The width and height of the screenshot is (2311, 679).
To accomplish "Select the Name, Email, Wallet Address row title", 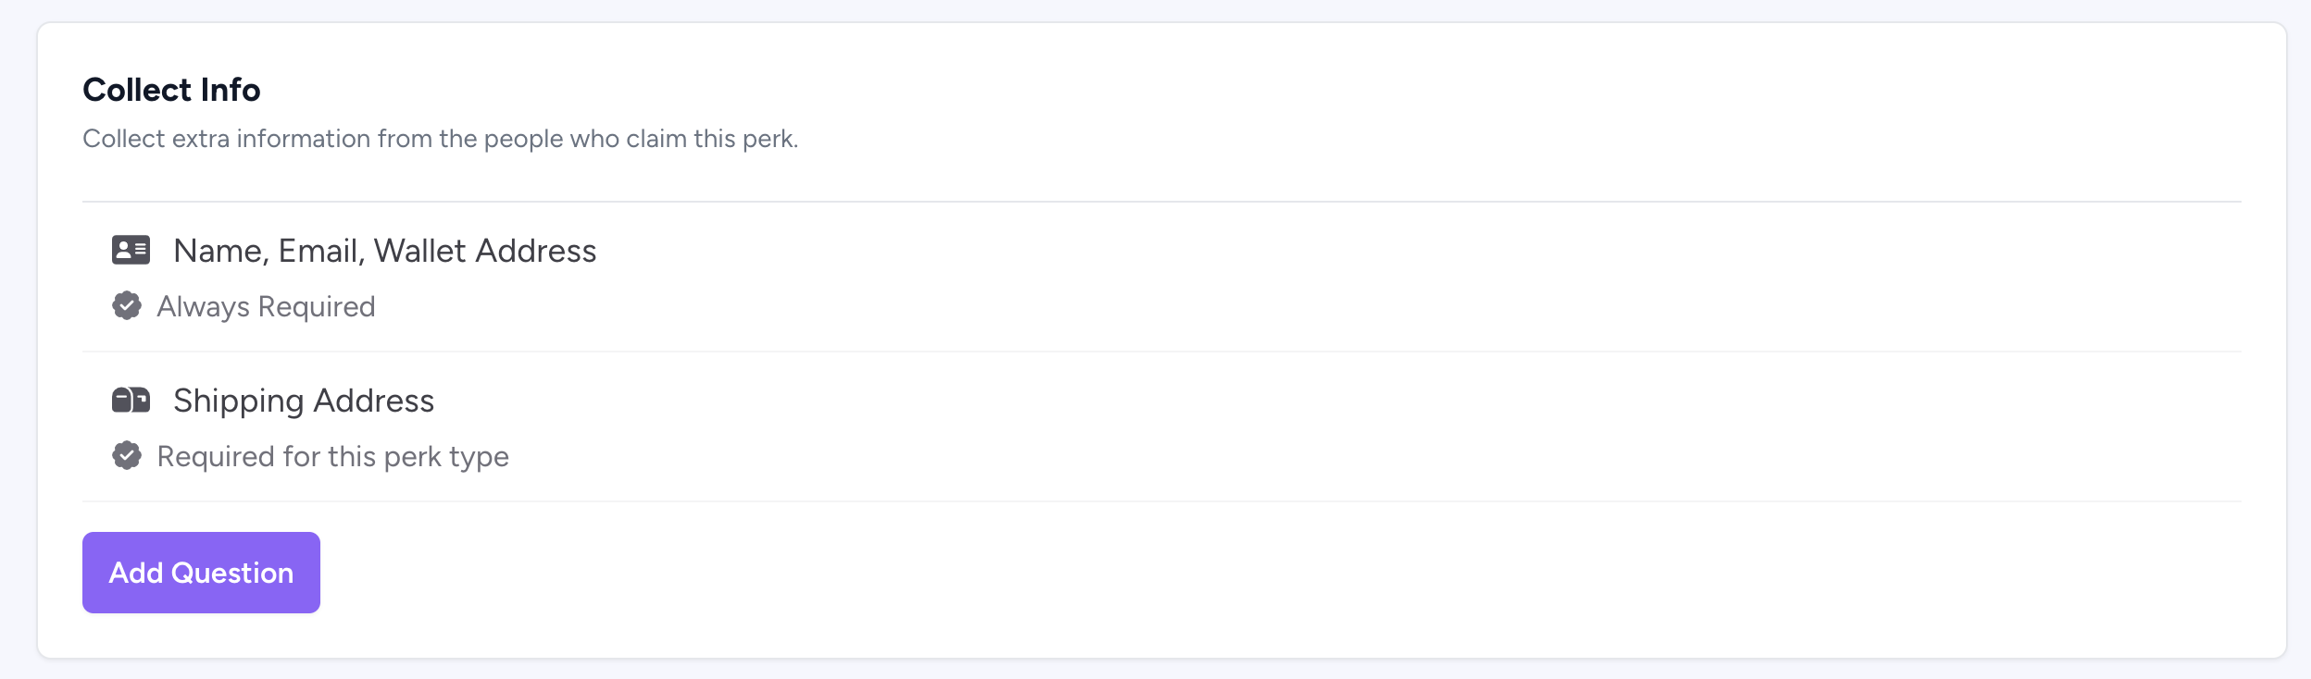I will 384,251.
